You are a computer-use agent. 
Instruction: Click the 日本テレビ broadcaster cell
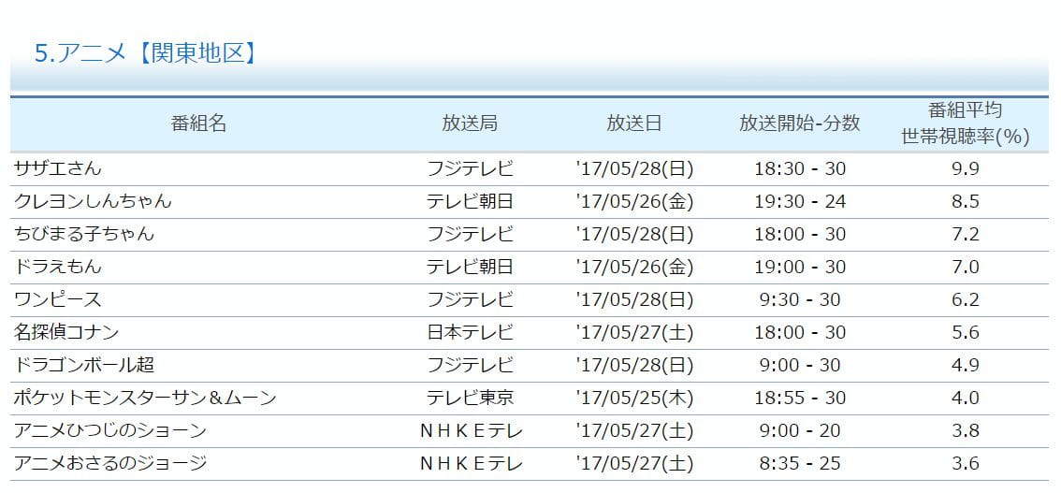click(471, 332)
